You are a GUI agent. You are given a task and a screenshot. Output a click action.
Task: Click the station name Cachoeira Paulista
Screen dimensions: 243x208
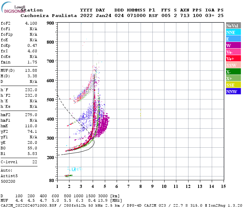(x=49, y=16)
